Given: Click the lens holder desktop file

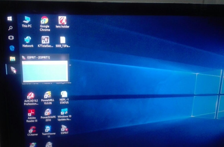Looking at the screenshot, I should [62, 20].
